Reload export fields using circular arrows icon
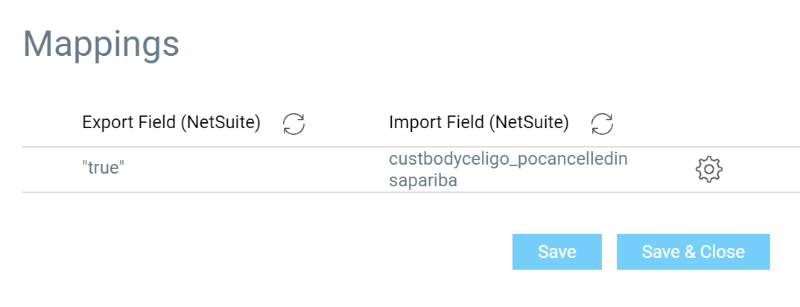 point(294,124)
